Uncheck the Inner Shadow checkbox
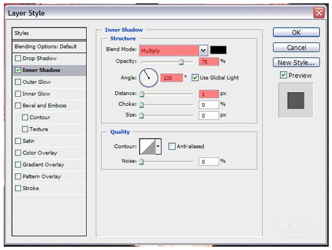The height and width of the screenshot is (250, 332). 18,70
